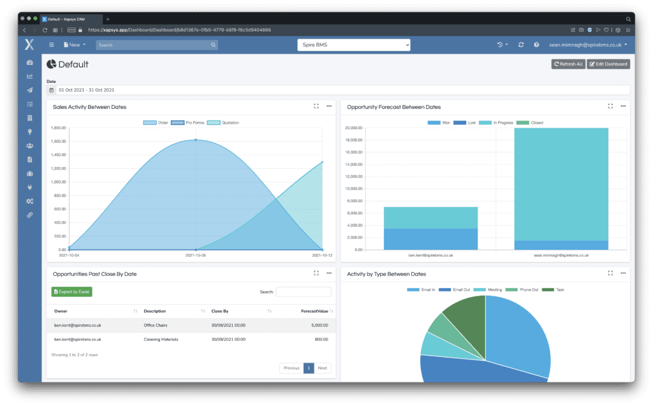The width and height of the screenshot is (653, 406).
Task: Toggle the Meeting legend in pie chart
Action: point(488,290)
